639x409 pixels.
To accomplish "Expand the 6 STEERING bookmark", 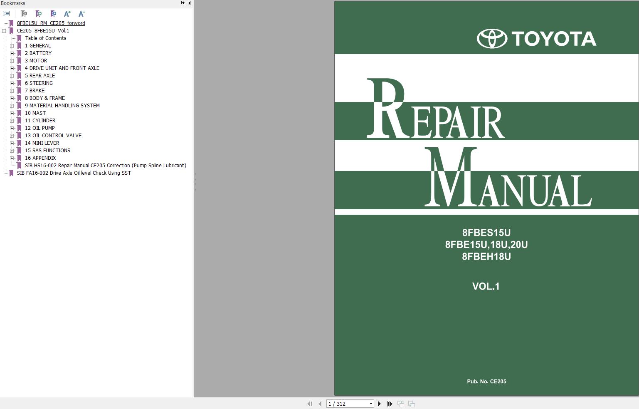I will tap(12, 83).
